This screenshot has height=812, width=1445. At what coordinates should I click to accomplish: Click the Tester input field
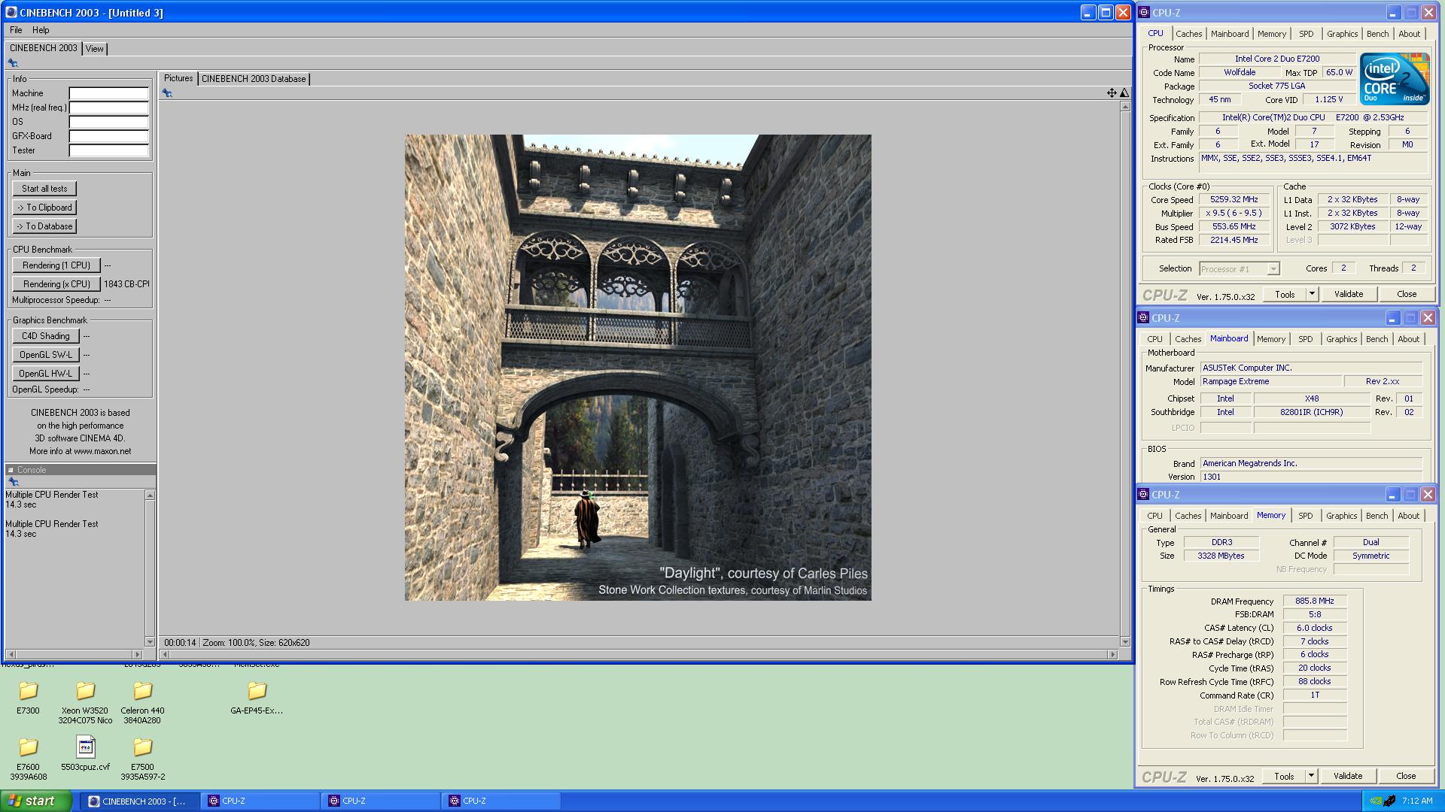(x=109, y=150)
